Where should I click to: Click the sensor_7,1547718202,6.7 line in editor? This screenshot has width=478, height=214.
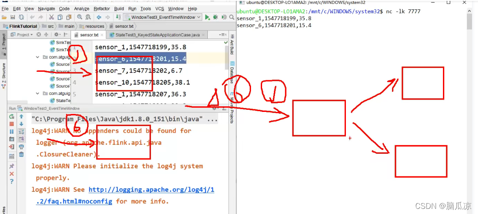139,70
